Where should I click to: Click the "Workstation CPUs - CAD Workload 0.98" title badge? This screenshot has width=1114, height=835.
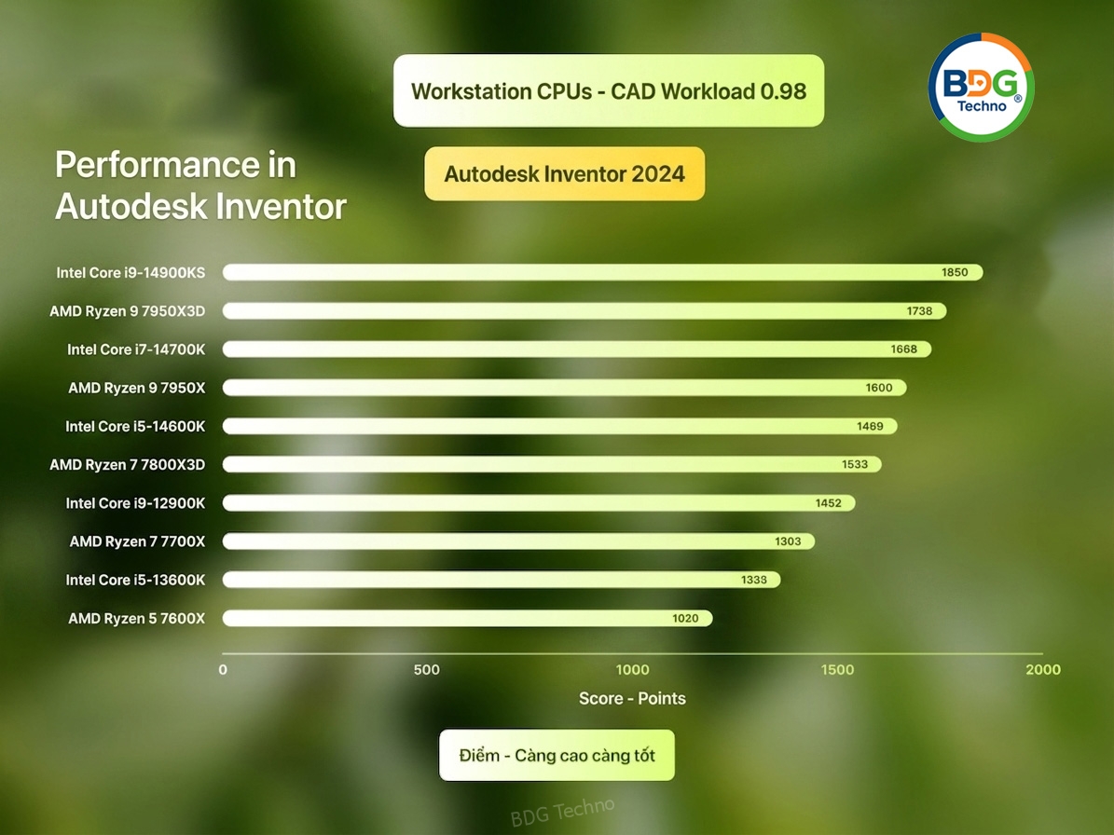(x=609, y=91)
